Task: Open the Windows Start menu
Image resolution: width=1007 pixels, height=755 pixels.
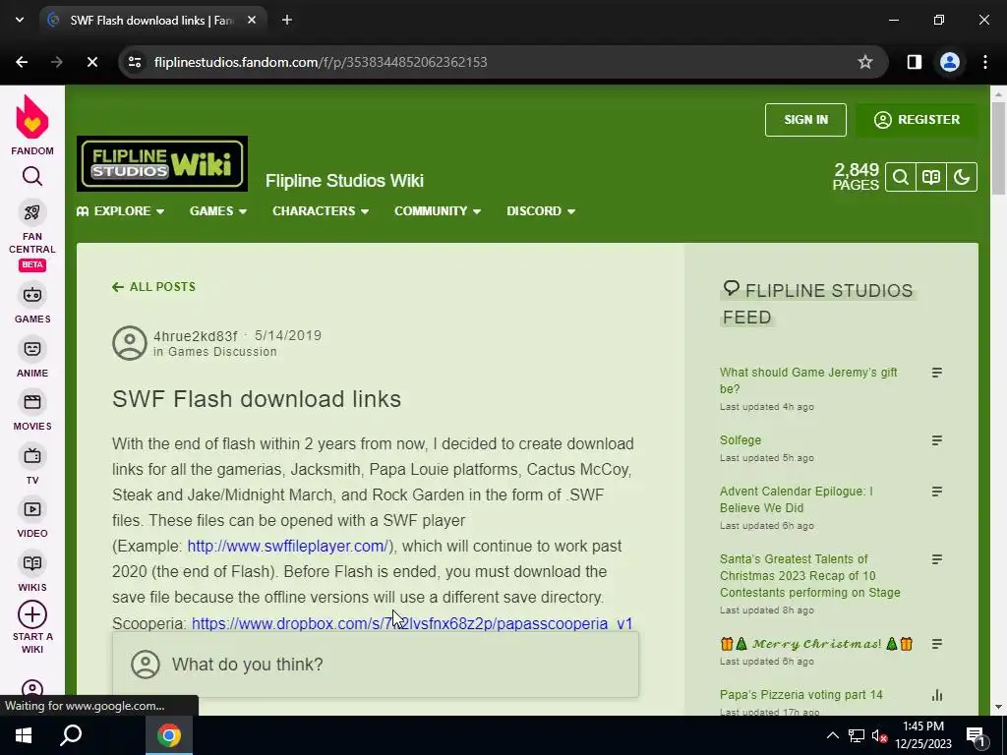Action: (24, 735)
